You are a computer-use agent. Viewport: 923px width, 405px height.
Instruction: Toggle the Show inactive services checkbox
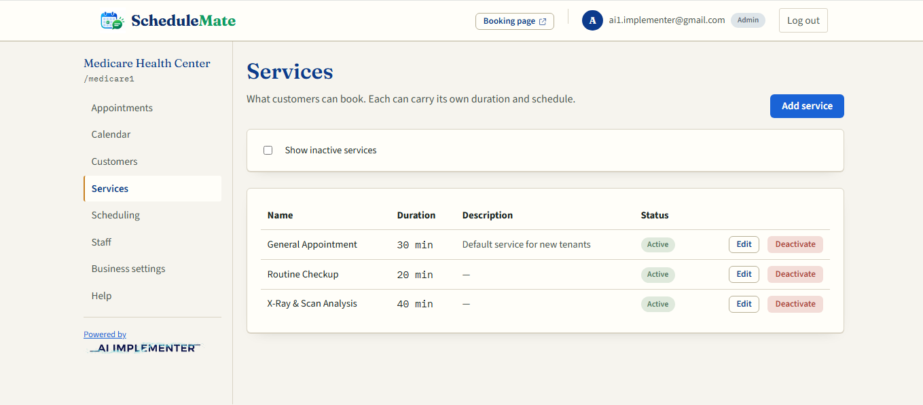point(268,150)
